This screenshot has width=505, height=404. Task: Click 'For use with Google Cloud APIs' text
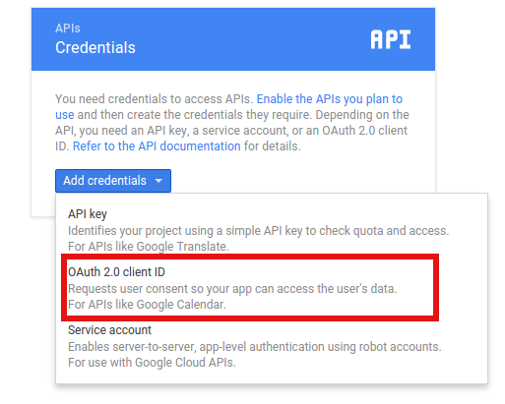[152, 363]
